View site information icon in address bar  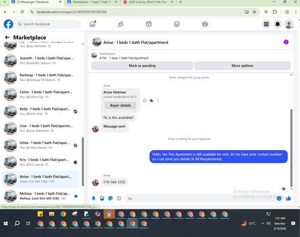[32, 12]
